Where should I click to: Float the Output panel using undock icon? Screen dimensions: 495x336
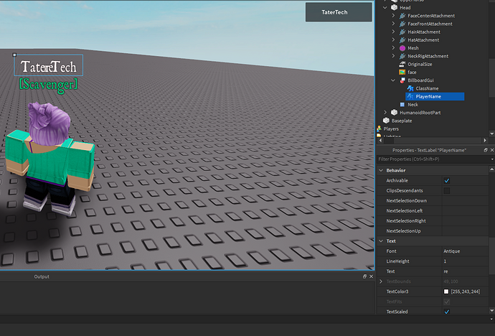pyautogui.click(x=364, y=276)
